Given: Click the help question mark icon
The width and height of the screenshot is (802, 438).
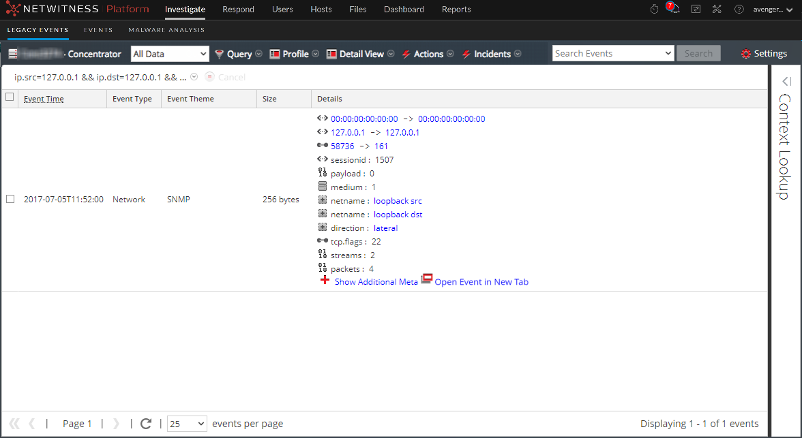Looking at the screenshot, I should pyautogui.click(x=739, y=10).
